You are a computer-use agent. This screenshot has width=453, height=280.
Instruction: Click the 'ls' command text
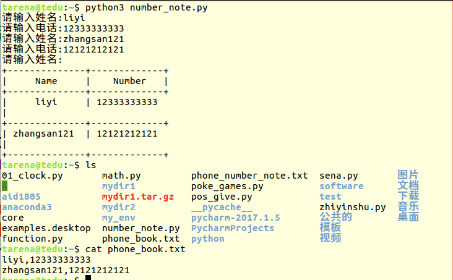click(x=91, y=165)
